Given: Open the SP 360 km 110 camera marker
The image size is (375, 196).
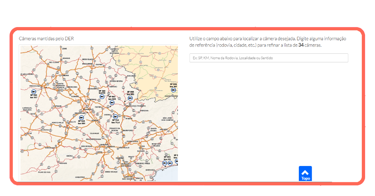Looking at the screenshot, I should [102, 97].
